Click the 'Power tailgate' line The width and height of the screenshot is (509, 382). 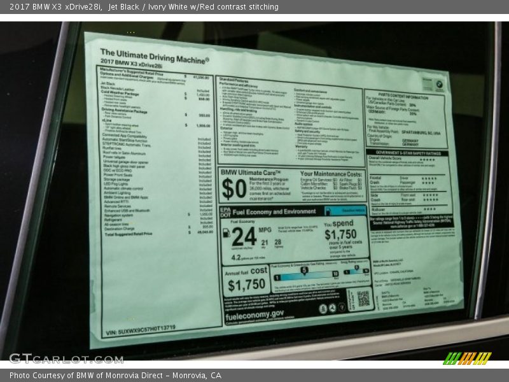[115, 157]
